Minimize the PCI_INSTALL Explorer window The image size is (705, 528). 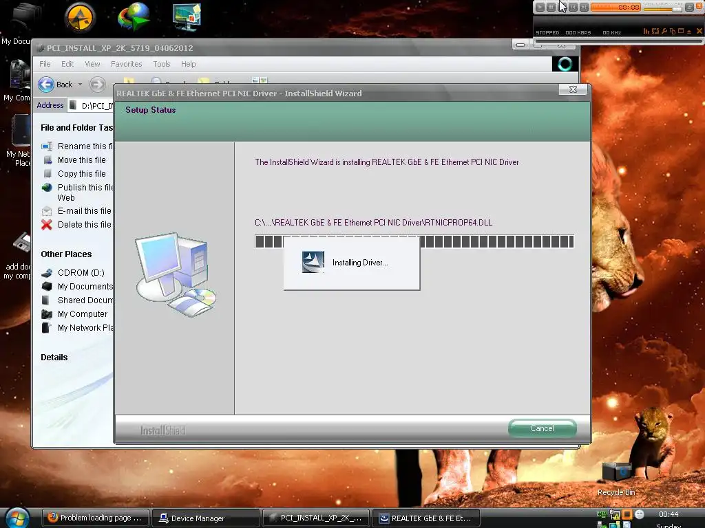tap(520, 45)
